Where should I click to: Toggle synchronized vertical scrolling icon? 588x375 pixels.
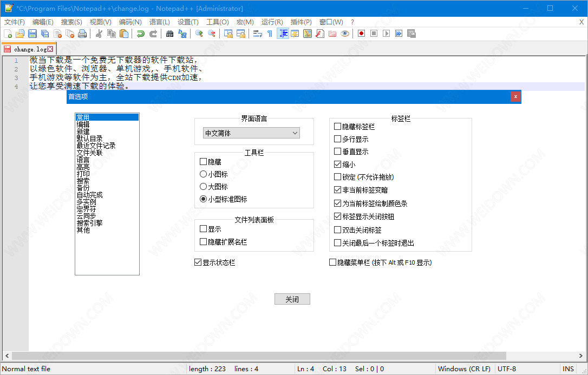tap(228, 34)
